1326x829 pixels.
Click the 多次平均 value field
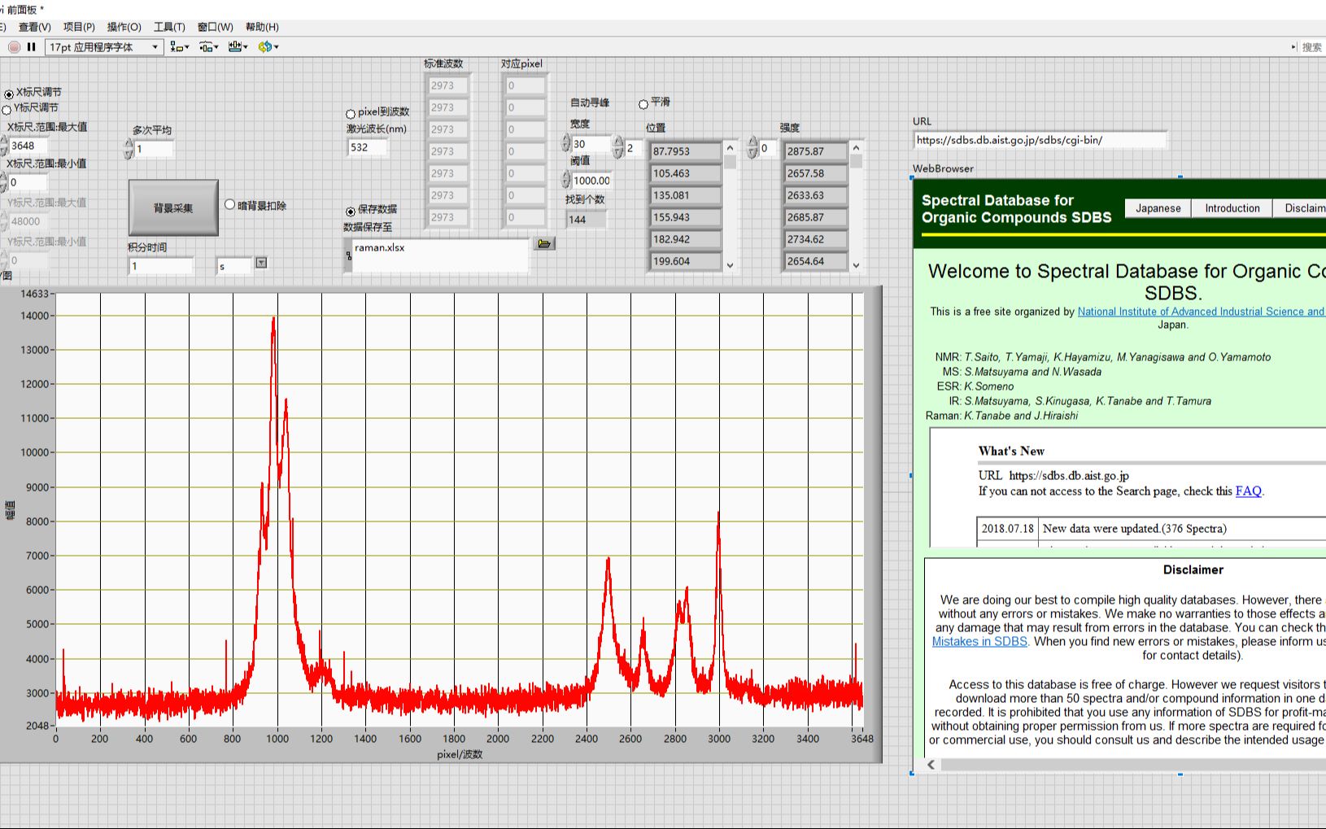pos(154,149)
